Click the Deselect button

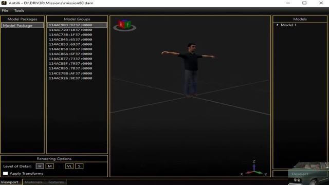(x=300, y=174)
